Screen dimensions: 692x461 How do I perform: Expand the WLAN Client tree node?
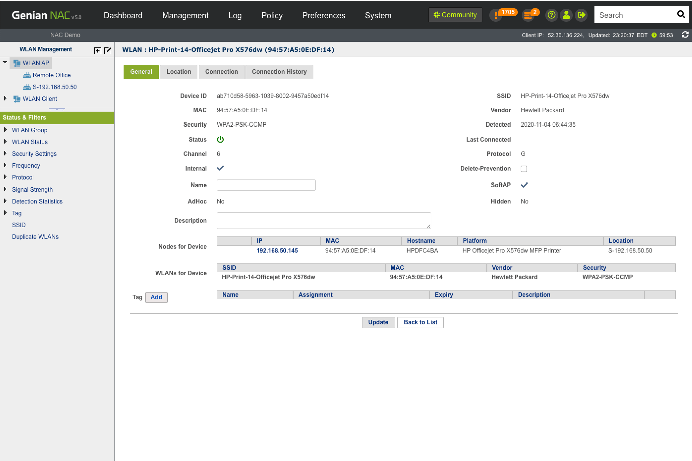pos(5,98)
